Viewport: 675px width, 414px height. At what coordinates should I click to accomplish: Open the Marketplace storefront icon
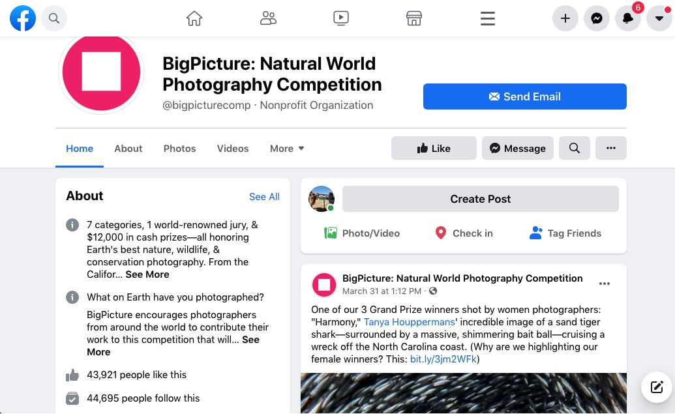click(x=414, y=18)
